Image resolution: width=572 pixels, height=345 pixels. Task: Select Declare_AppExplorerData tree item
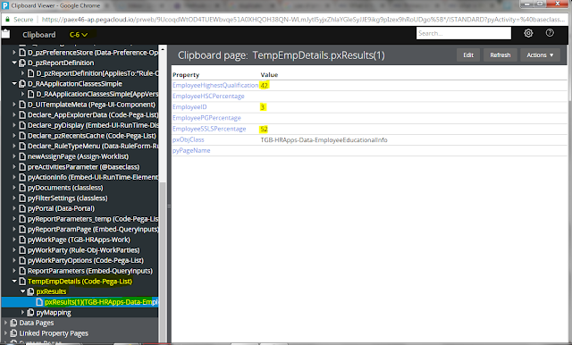tap(93, 115)
